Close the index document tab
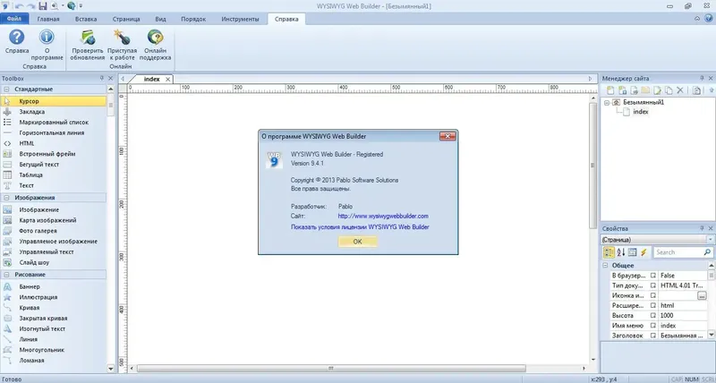The width and height of the screenshot is (716, 383). [167, 79]
